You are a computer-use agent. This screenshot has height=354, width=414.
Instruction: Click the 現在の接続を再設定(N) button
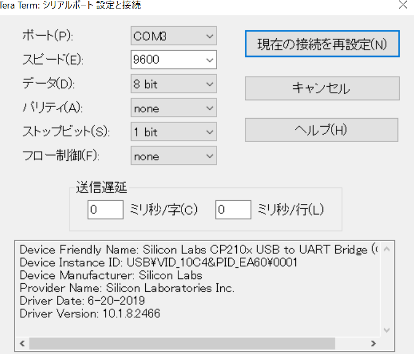point(322,44)
